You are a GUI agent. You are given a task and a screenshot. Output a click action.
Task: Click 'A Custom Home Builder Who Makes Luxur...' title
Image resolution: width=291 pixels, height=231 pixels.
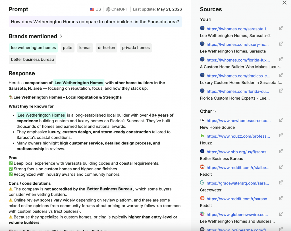click(241, 67)
